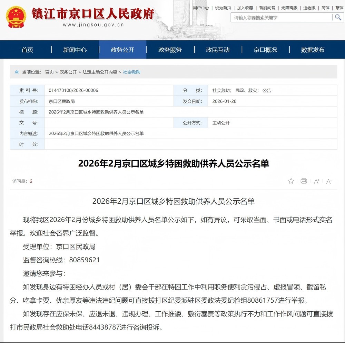Go to 政民互动 section

pos(218,50)
